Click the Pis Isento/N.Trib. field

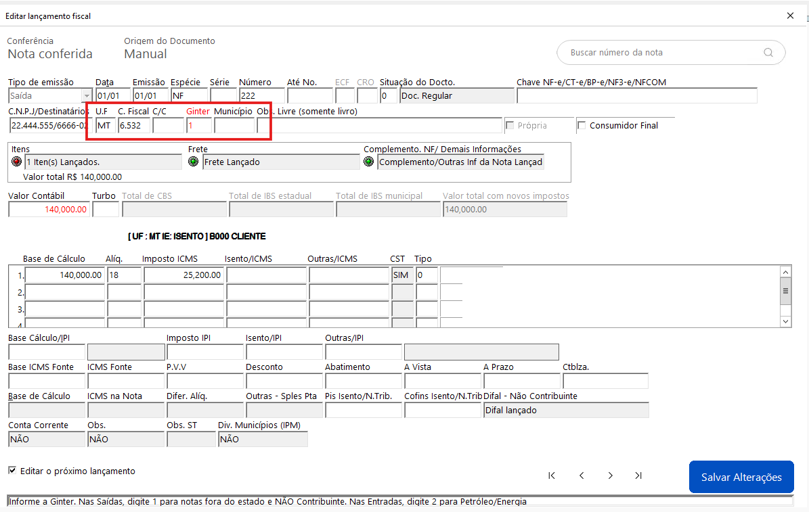tap(364, 410)
